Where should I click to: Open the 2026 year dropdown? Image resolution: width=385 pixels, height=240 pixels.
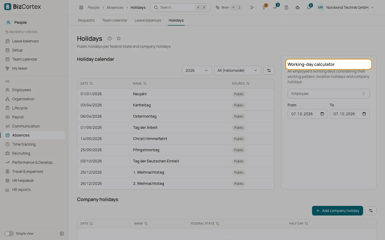[197, 70]
